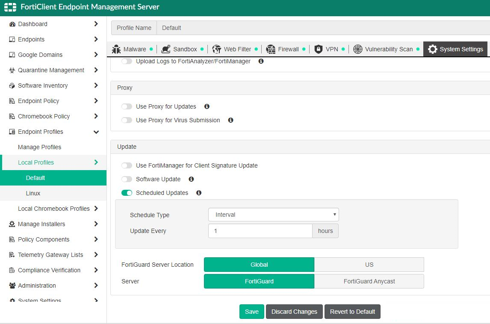Click the Manage Installers icon
This screenshot has height=324, width=490.
click(12, 224)
